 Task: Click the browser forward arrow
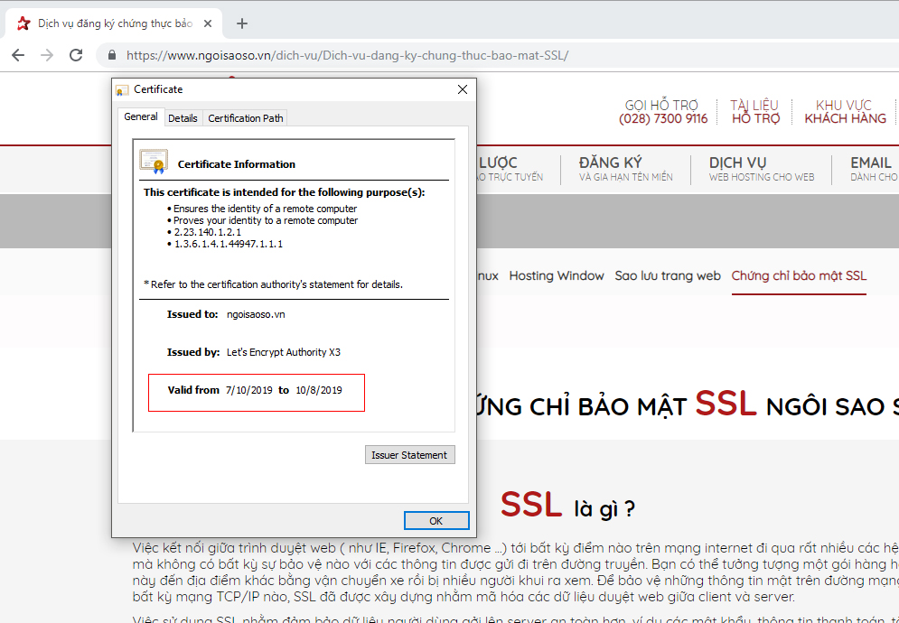[x=47, y=55]
